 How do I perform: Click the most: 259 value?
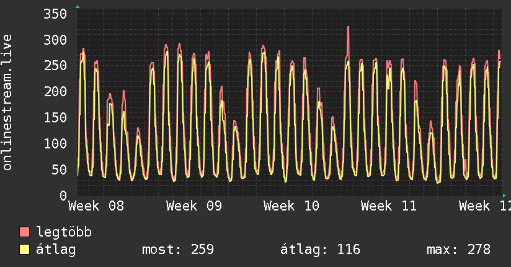[178, 250]
